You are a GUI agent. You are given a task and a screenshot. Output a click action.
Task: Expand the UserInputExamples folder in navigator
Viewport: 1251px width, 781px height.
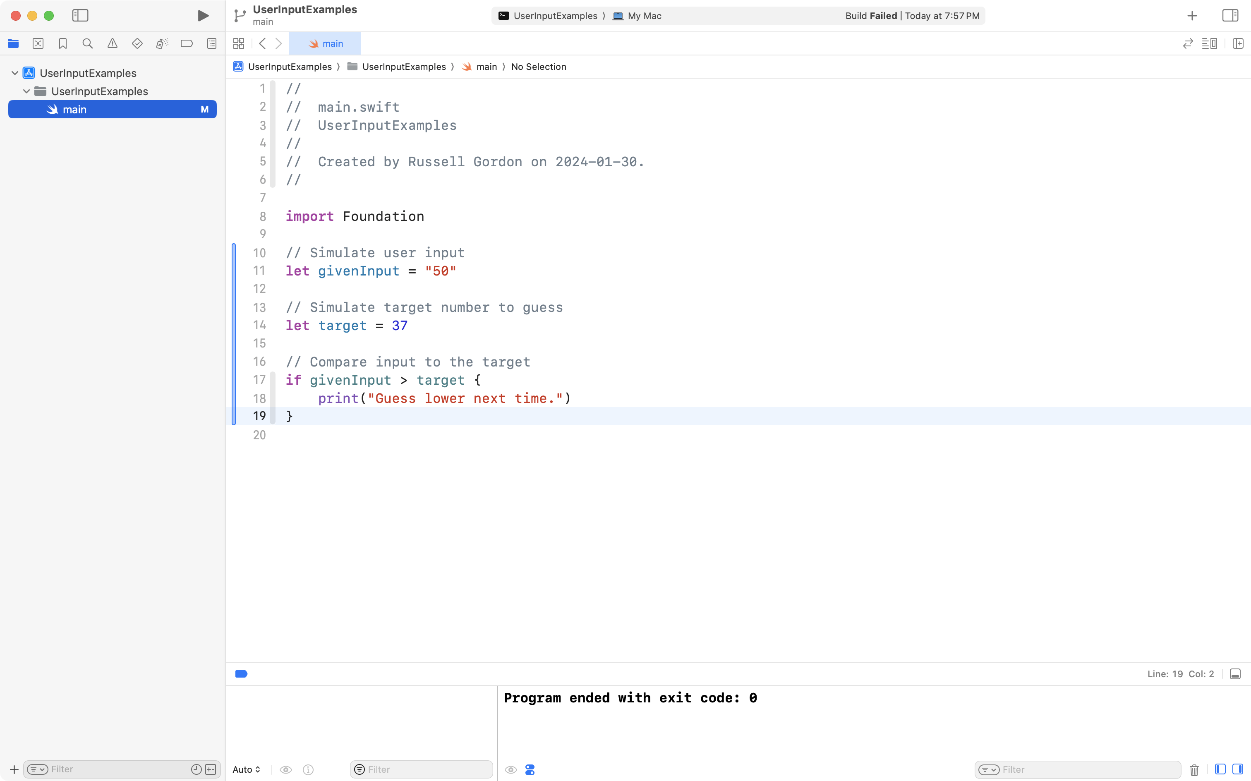[x=26, y=91]
